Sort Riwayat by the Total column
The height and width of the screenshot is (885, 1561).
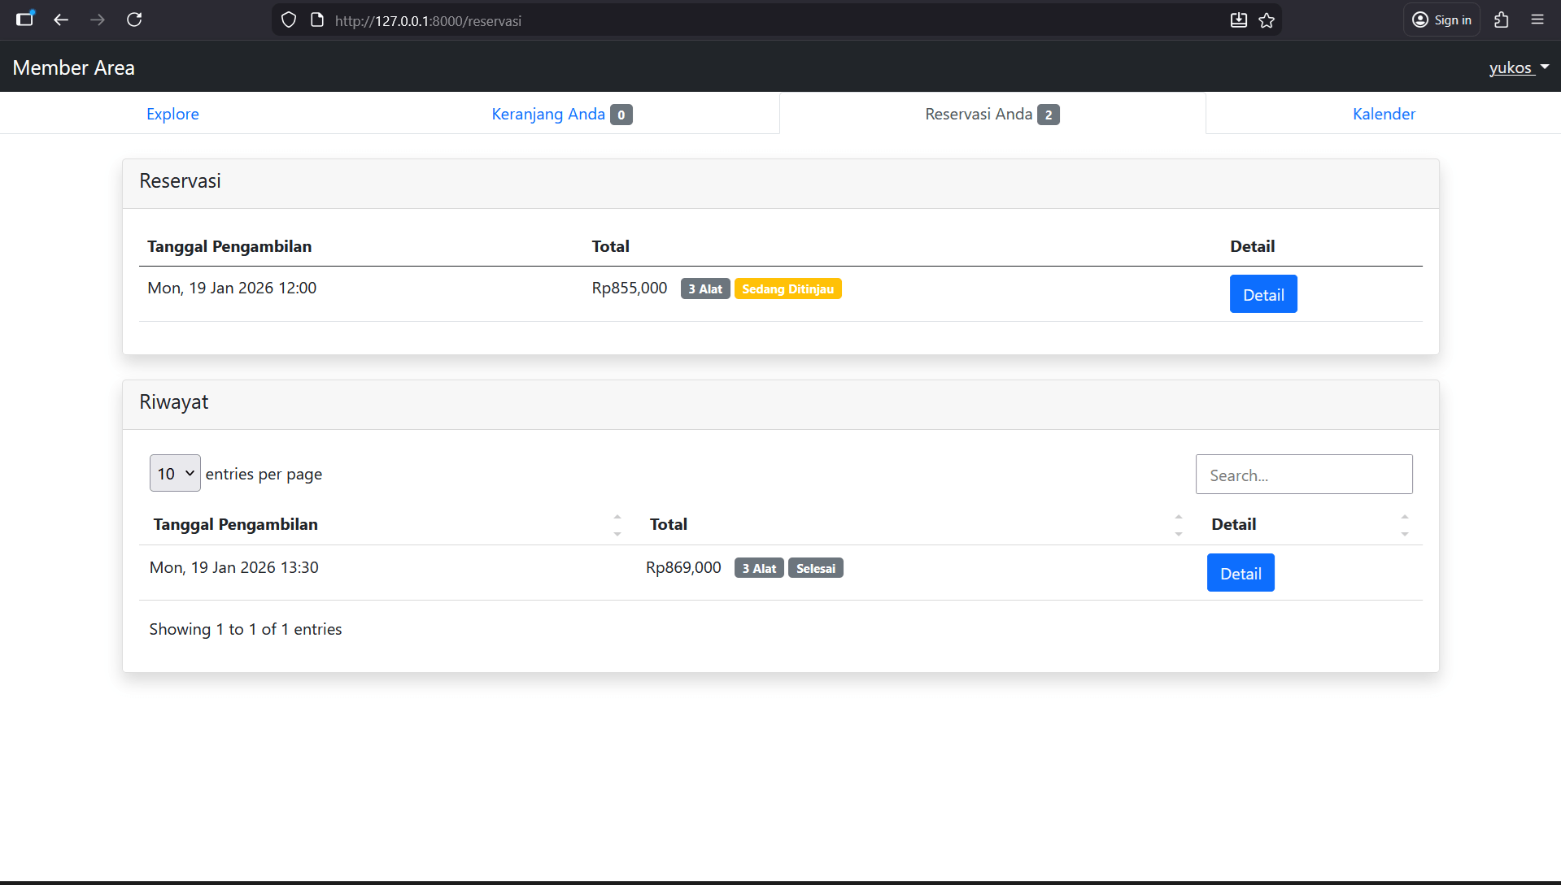[x=916, y=524]
